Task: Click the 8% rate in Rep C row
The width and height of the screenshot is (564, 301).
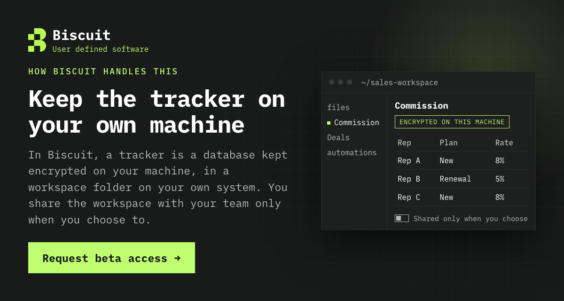Action: click(500, 197)
